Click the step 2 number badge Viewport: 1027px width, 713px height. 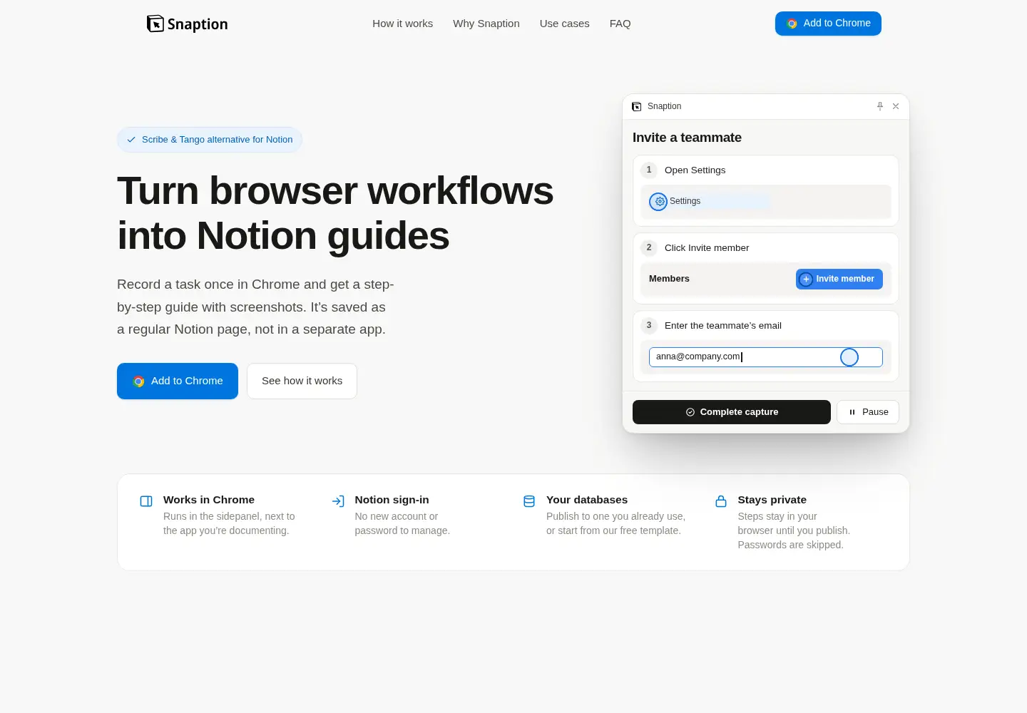coord(649,247)
